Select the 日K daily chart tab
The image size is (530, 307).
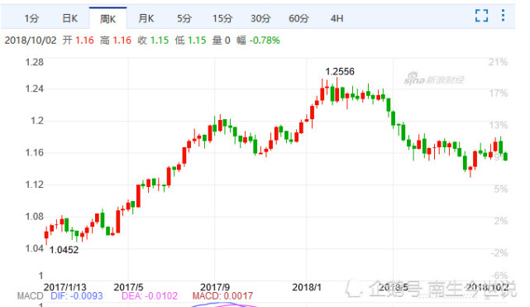click(x=70, y=18)
